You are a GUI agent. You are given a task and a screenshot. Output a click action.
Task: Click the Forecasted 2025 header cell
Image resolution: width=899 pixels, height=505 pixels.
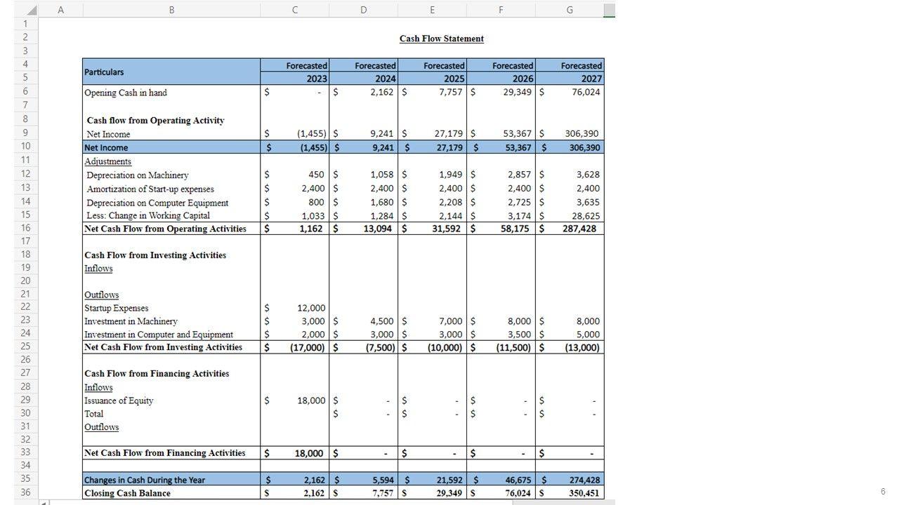pyautogui.click(x=432, y=72)
